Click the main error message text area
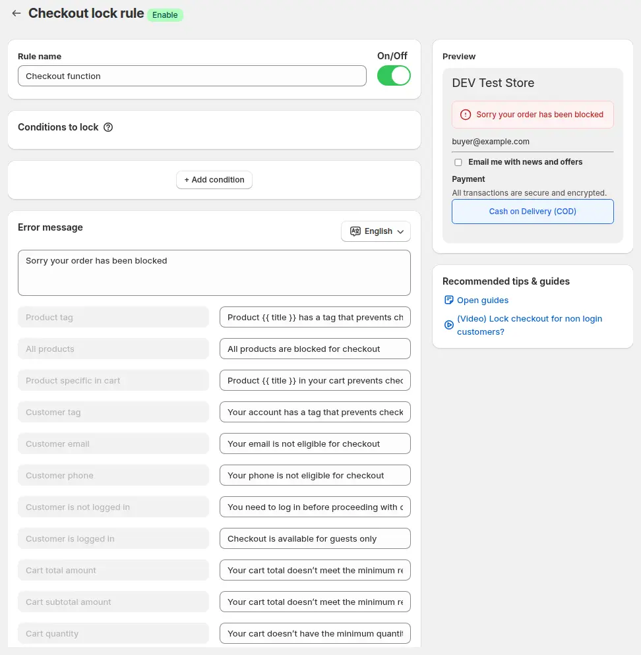Viewport: 641px width, 655px height. pyautogui.click(x=214, y=273)
